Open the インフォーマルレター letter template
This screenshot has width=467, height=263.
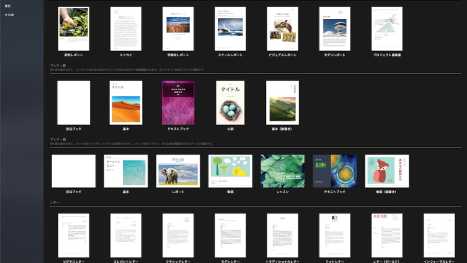tap(439, 235)
